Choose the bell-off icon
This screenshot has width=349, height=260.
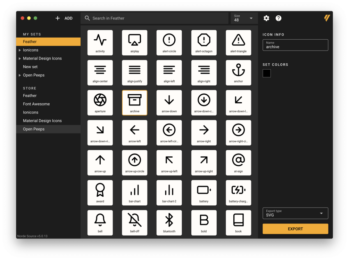tap(135, 223)
